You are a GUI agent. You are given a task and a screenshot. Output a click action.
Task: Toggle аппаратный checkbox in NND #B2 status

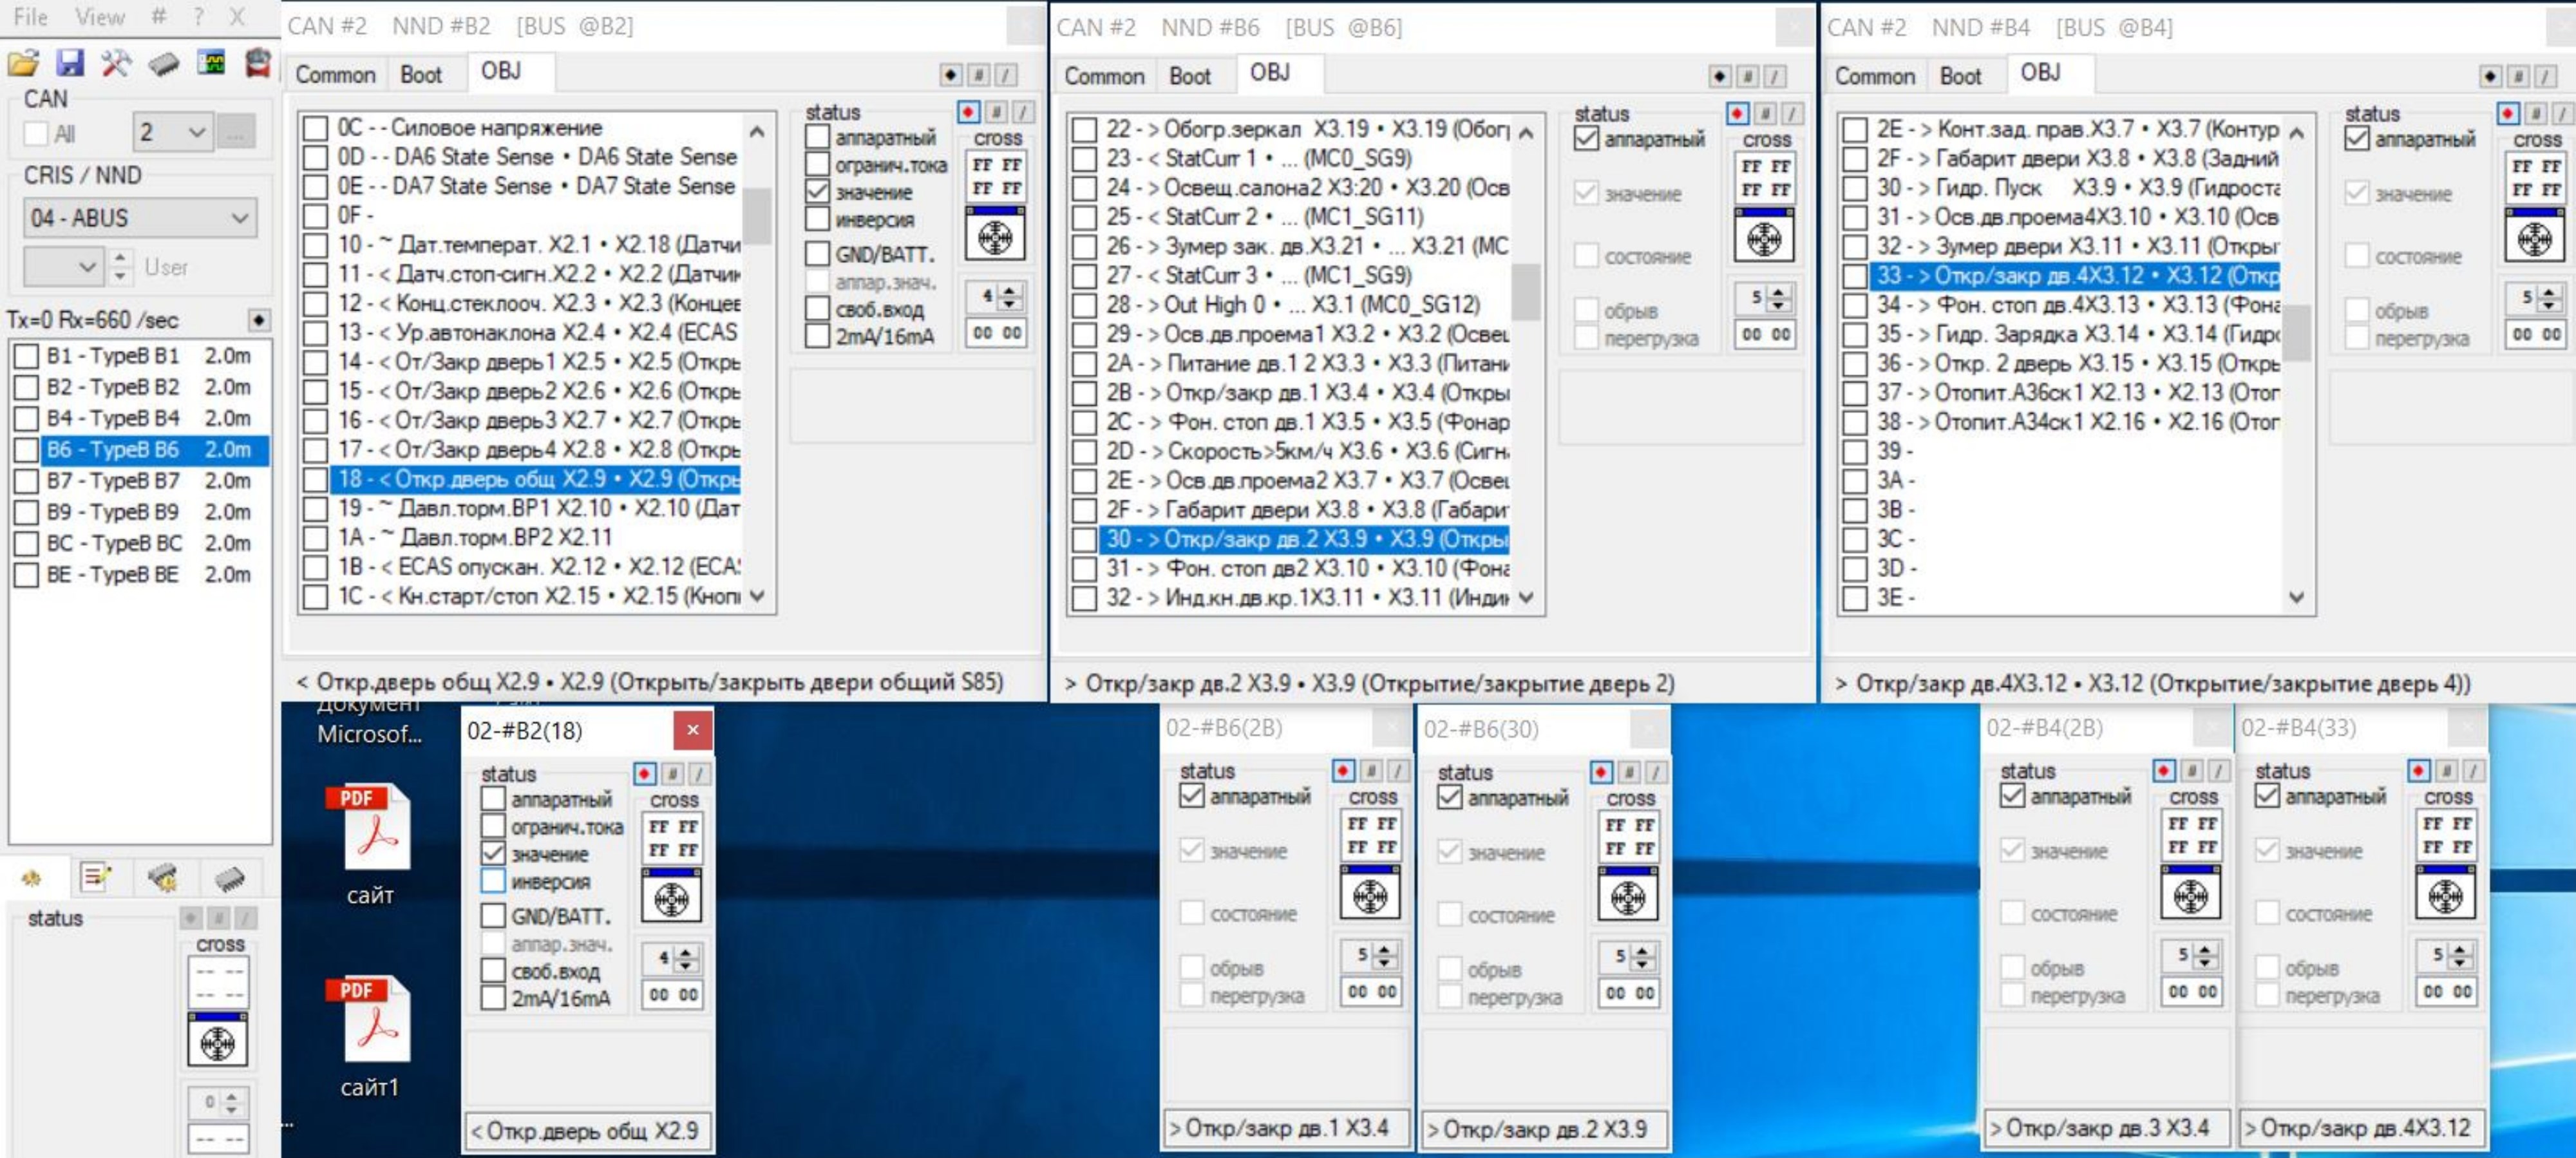click(x=818, y=137)
